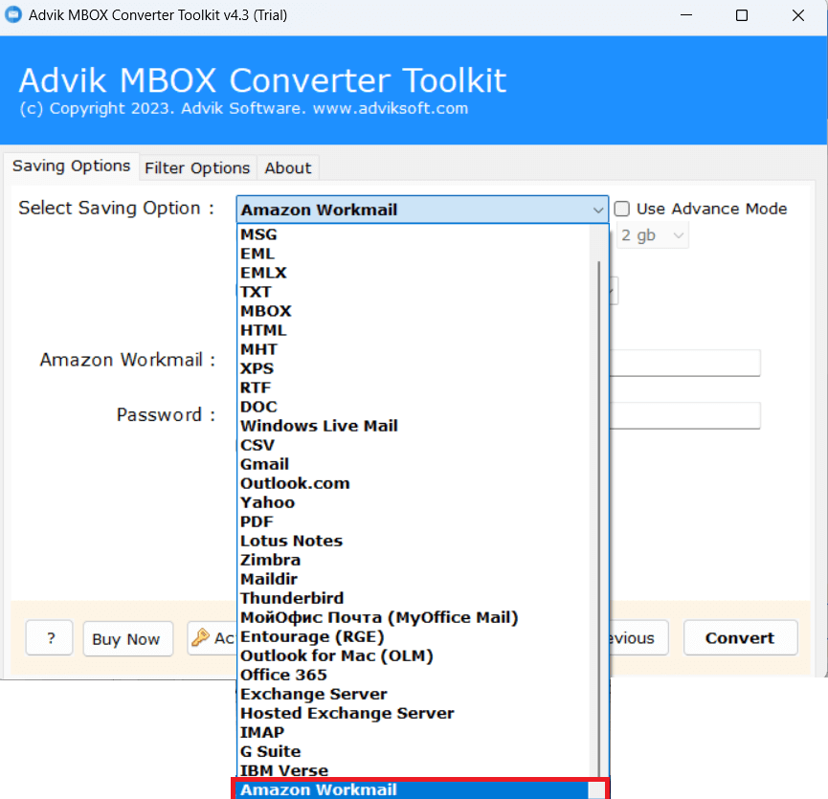Minimize the Advik MBOX Converter window
Image resolution: width=828 pixels, height=799 pixels.
[686, 15]
